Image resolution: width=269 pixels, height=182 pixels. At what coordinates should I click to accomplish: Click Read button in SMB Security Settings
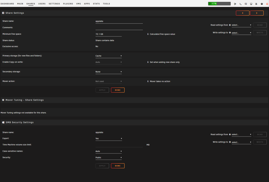point(260,134)
